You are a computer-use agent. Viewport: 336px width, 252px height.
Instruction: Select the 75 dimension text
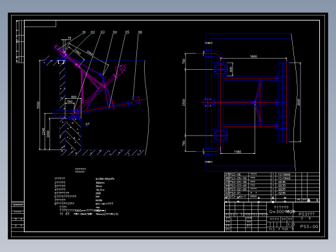click(x=69, y=38)
